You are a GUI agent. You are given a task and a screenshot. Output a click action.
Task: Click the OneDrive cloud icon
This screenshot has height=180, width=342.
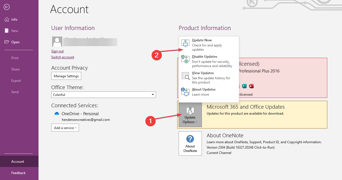tap(57, 114)
